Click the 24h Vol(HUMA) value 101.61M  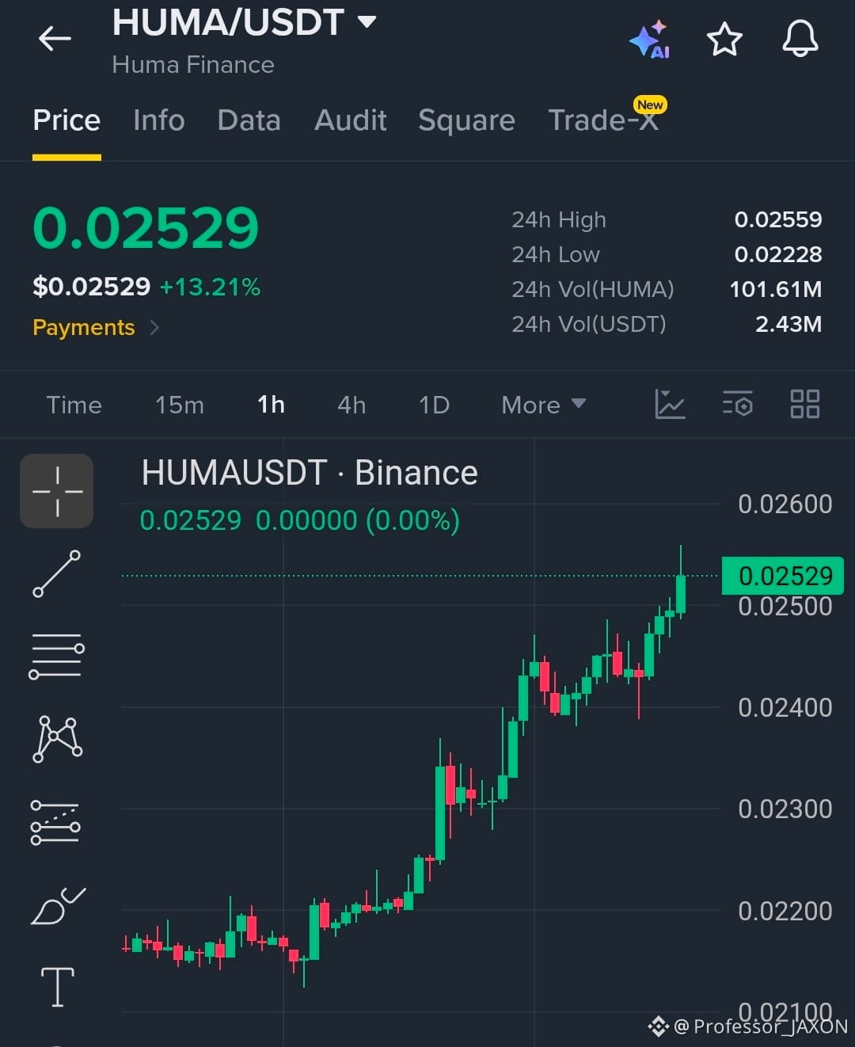tap(776, 289)
